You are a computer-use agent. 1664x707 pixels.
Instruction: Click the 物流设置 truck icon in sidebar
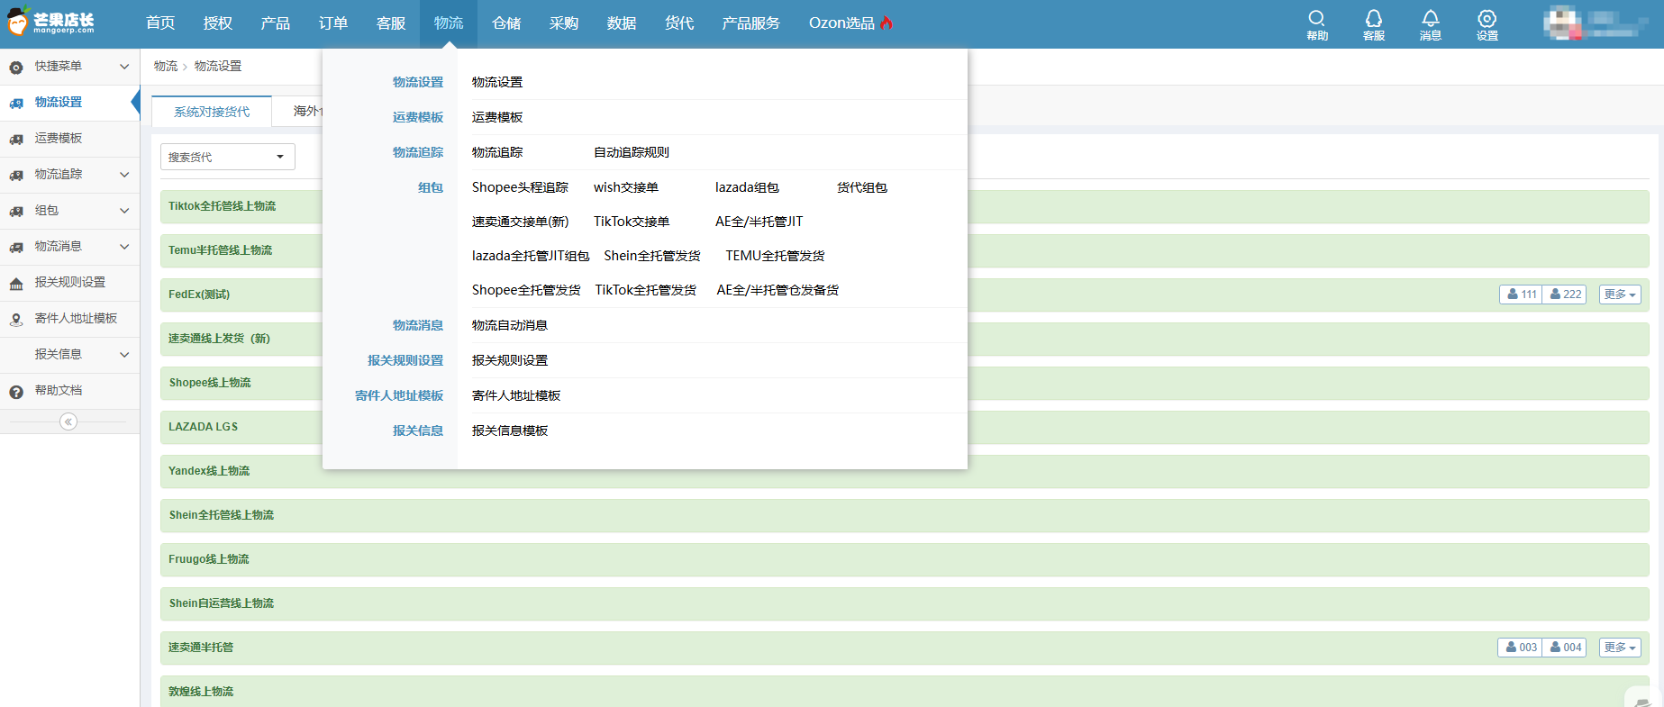pyautogui.click(x=16, y=104)
